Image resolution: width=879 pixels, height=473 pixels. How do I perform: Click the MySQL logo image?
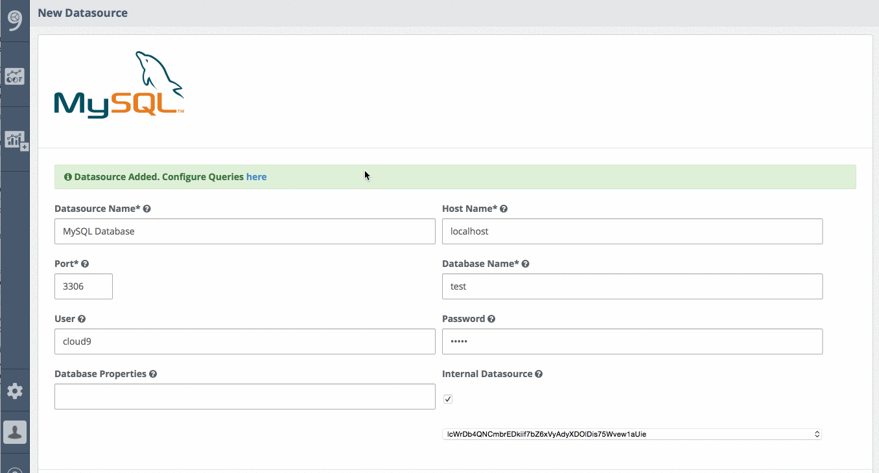(x=119, y=85)
